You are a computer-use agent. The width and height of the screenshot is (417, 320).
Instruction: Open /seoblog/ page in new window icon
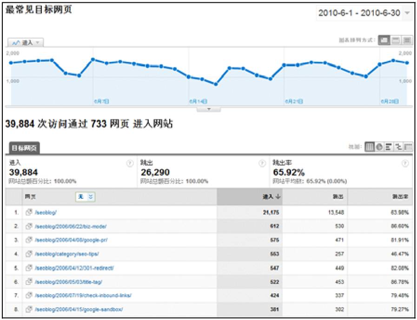coord(29,212)
